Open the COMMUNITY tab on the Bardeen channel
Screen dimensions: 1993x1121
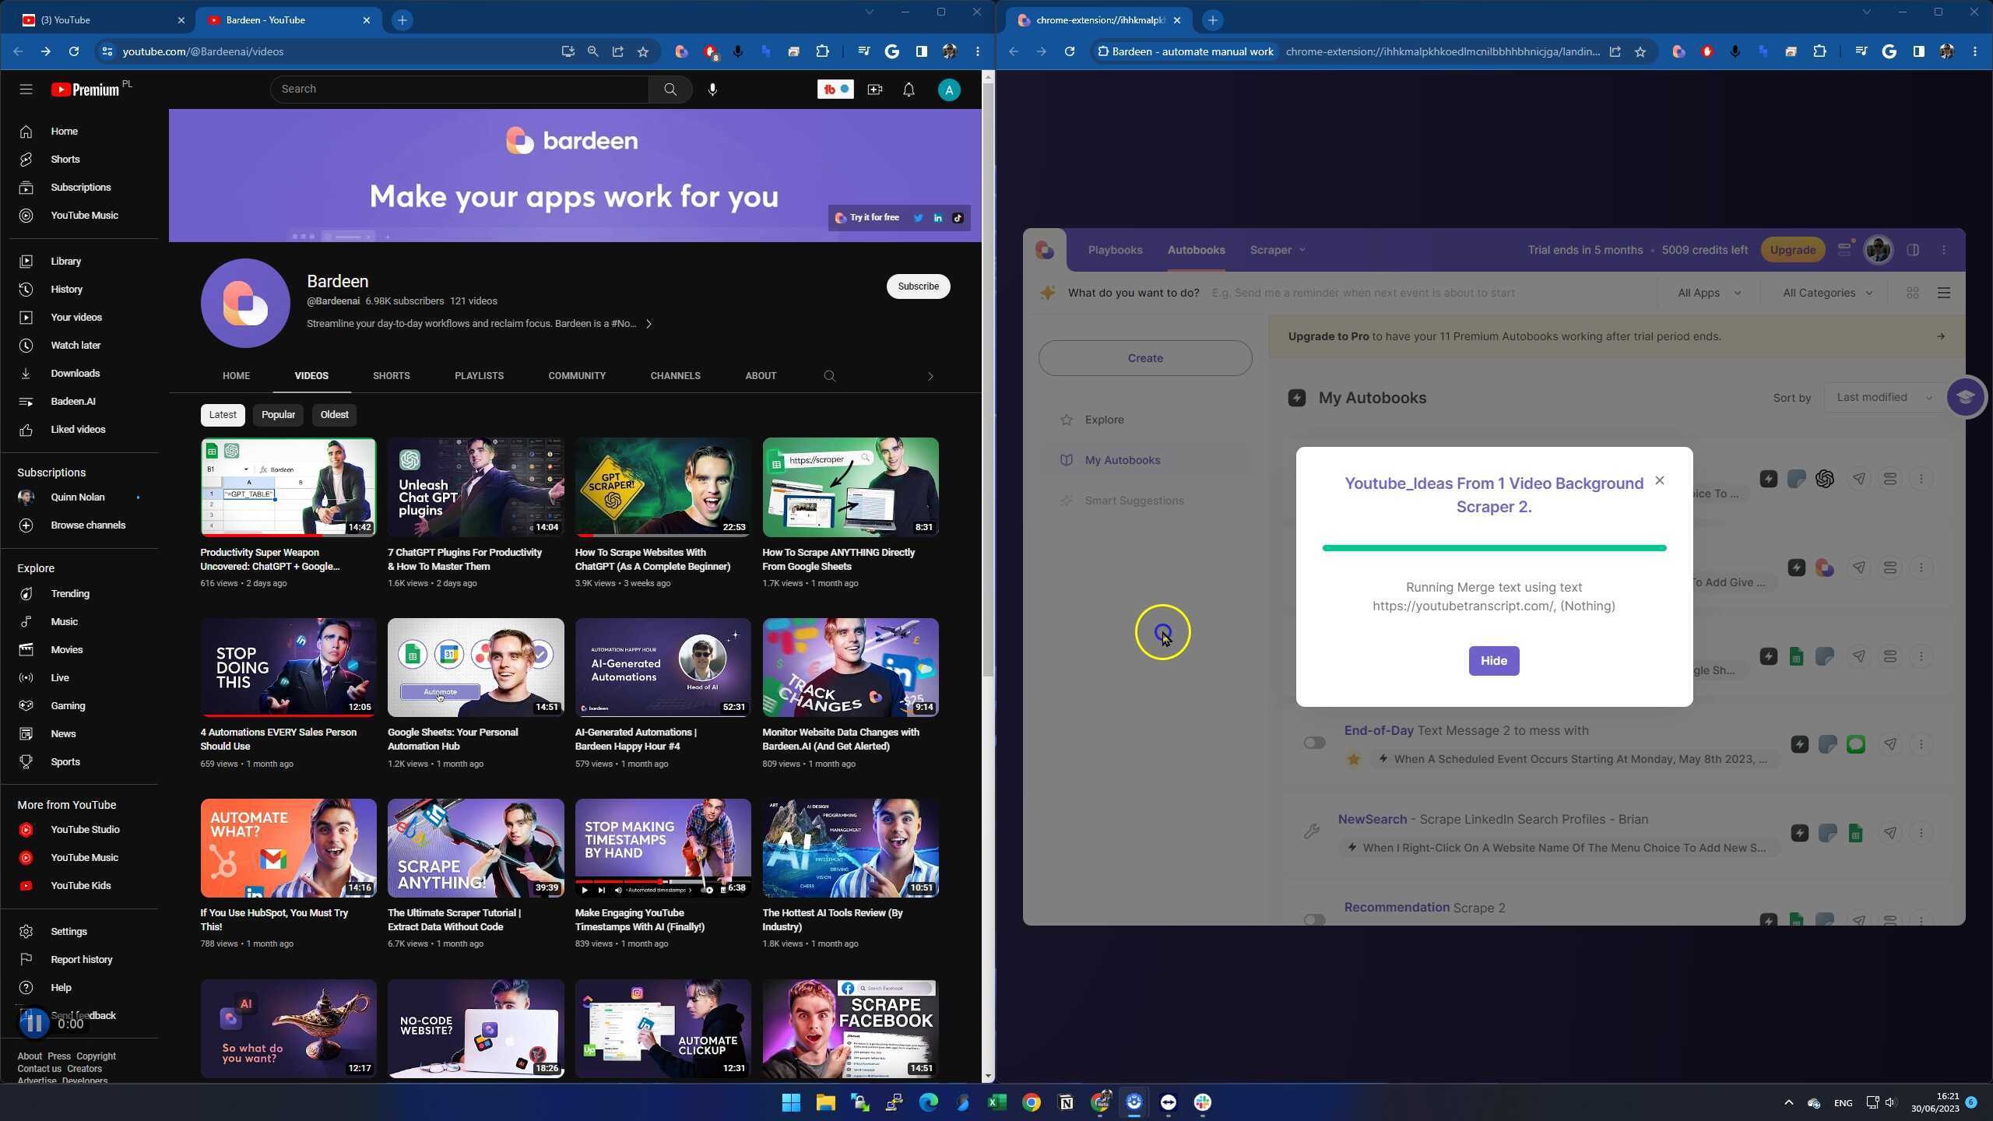577,376
